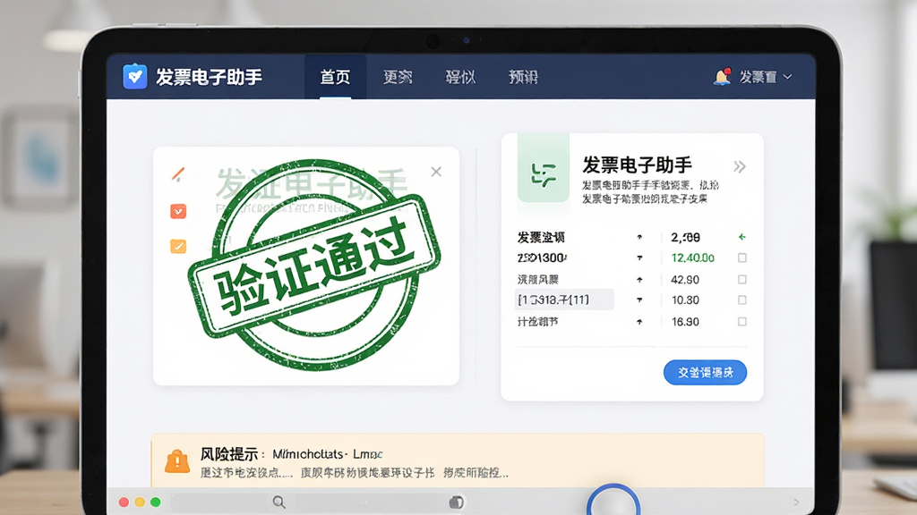This screenshot has width=917, height=515.
Task: Select the highlighted input field beside 10.30
Action: (564, 300)
